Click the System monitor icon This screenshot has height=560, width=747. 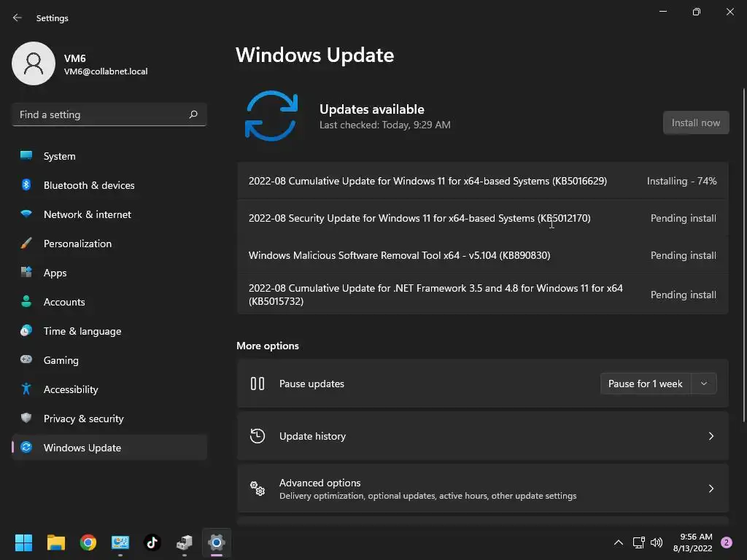pos(26,155)
